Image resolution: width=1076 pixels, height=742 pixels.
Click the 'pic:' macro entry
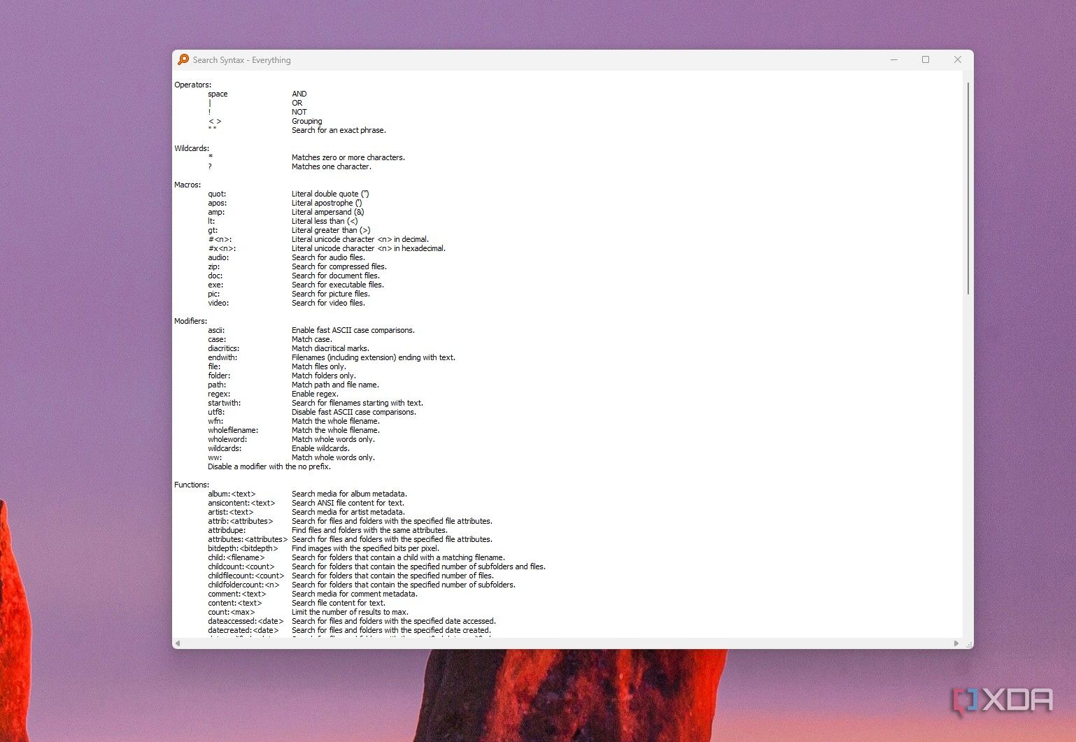pos(213,294)
